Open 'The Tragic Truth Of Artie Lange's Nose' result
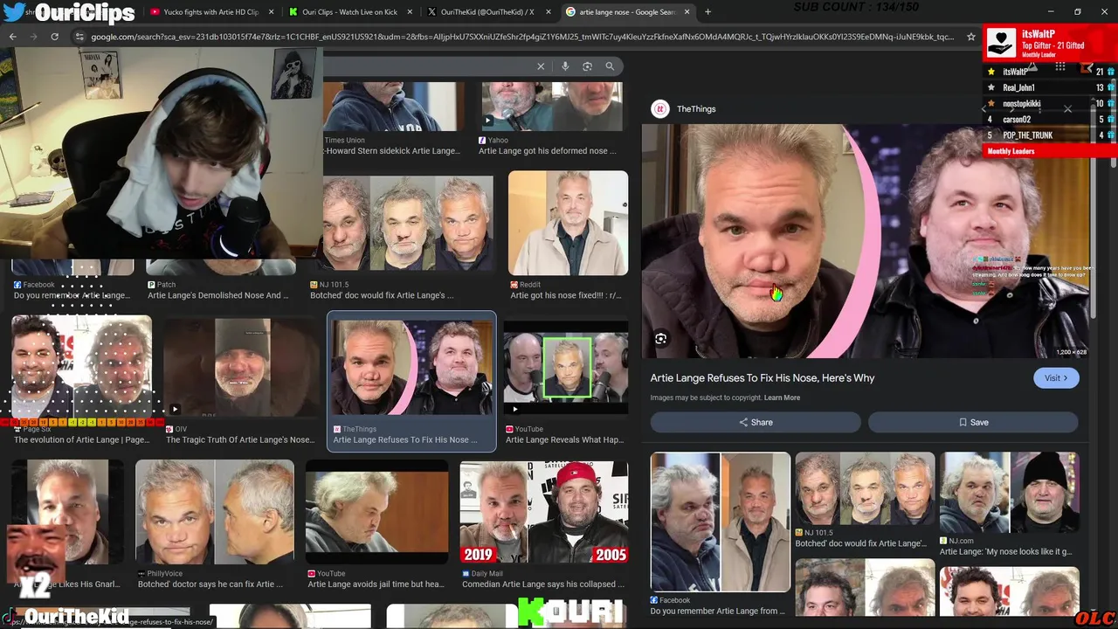This screenshot has width=1118, height=629. 240,383
